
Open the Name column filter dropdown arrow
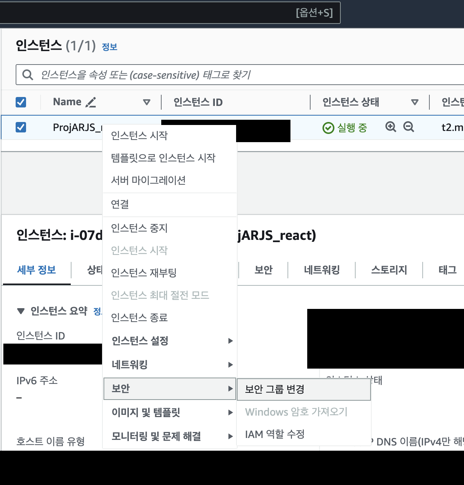147,102
